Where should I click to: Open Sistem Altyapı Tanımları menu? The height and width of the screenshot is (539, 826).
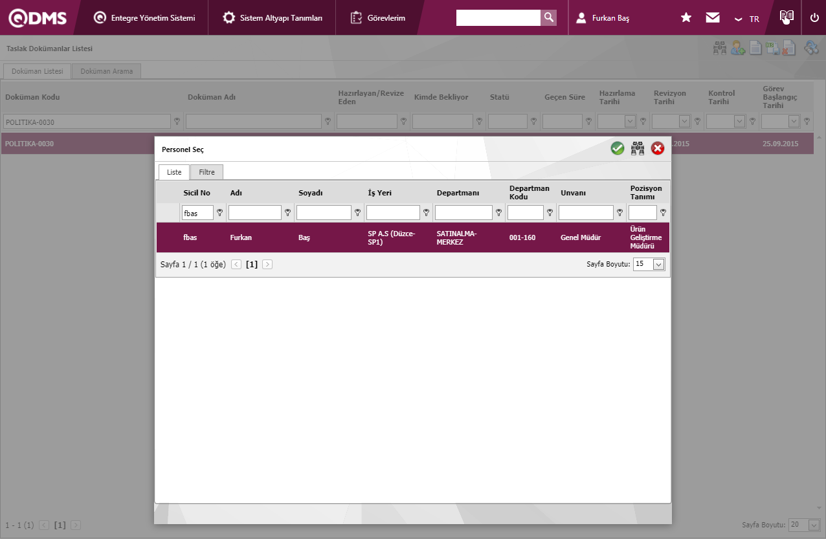[x=273, y=18]
